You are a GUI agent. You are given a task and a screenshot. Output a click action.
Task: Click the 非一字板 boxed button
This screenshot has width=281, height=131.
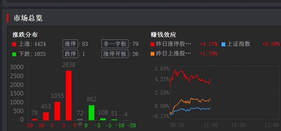[115, 44]
